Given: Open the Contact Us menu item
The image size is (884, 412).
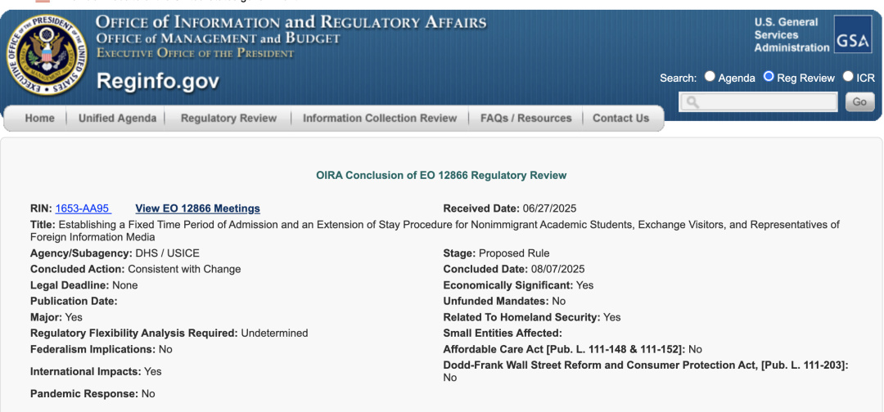Looking at the screenshot, I should (620, 119).
